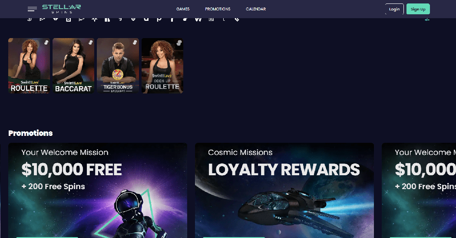Open the $10,000 Free Welcome Mission banner
This screenshot has width=456, height=238.
point(98,190)
